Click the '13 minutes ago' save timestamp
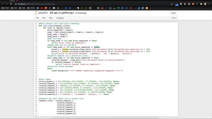This screenshot has height=119, width=212. (81, 13)
